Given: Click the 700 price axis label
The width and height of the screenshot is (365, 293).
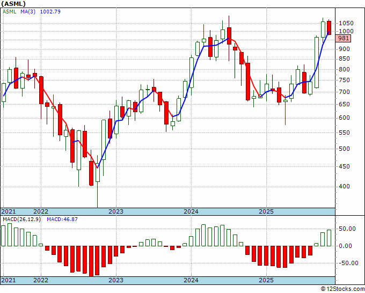Looking at the screenshot, I should point(344,92).
